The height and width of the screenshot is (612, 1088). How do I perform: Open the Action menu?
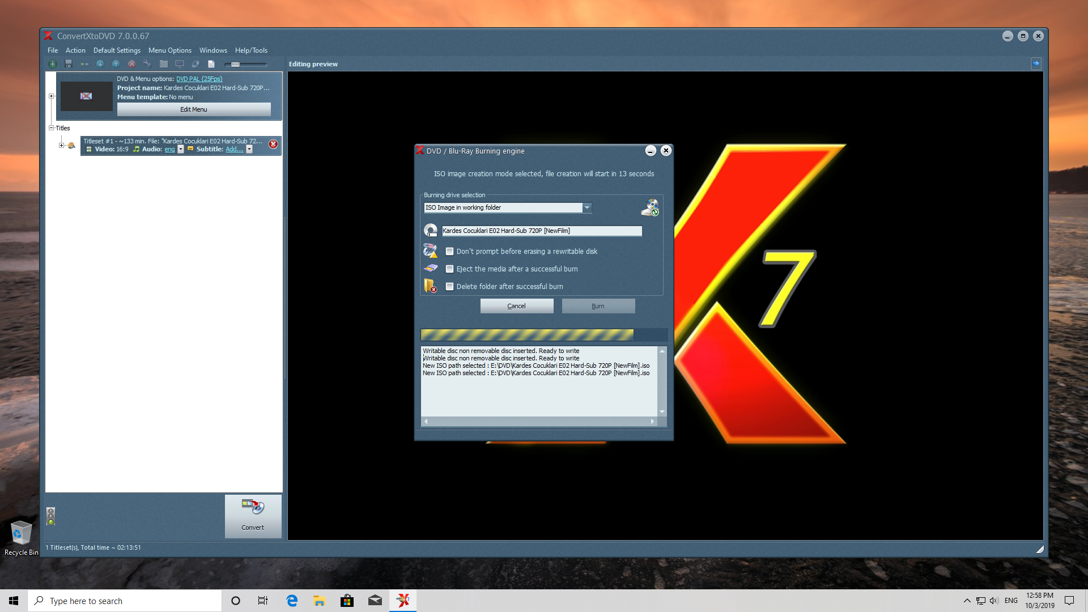pos(75,50)
